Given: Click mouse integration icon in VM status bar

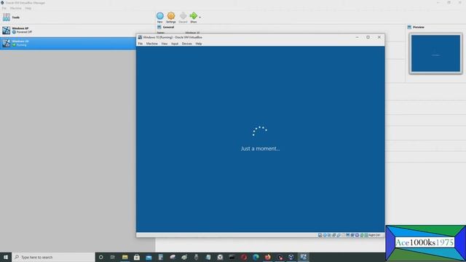Looking at the screenshot, I should point(362,235).
